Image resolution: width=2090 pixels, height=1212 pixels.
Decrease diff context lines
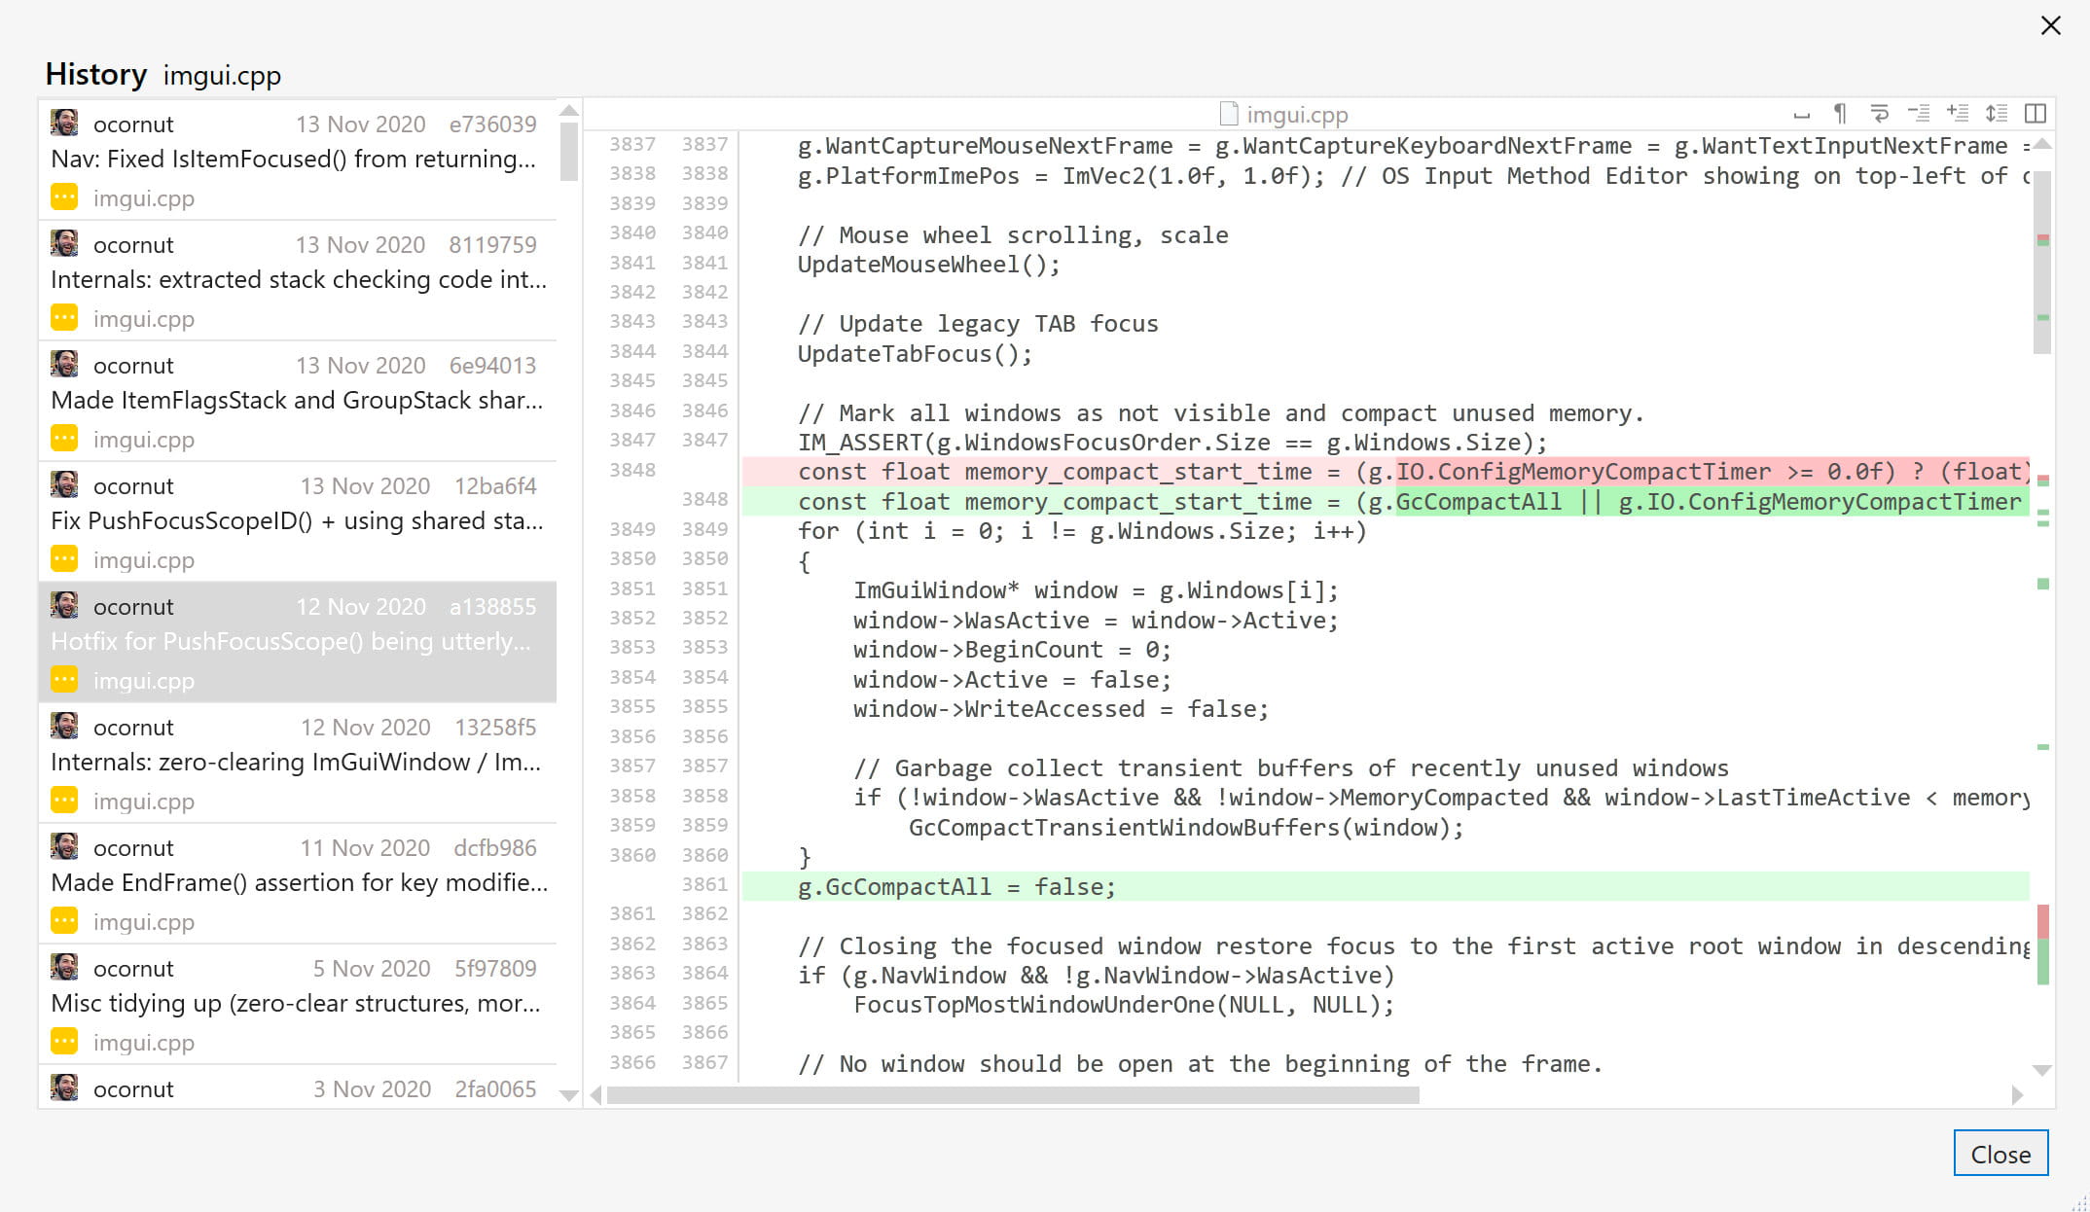1918,114
